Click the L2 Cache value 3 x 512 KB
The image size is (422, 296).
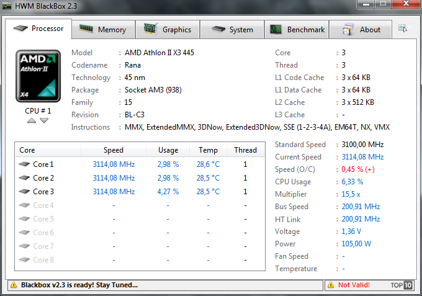357,102
